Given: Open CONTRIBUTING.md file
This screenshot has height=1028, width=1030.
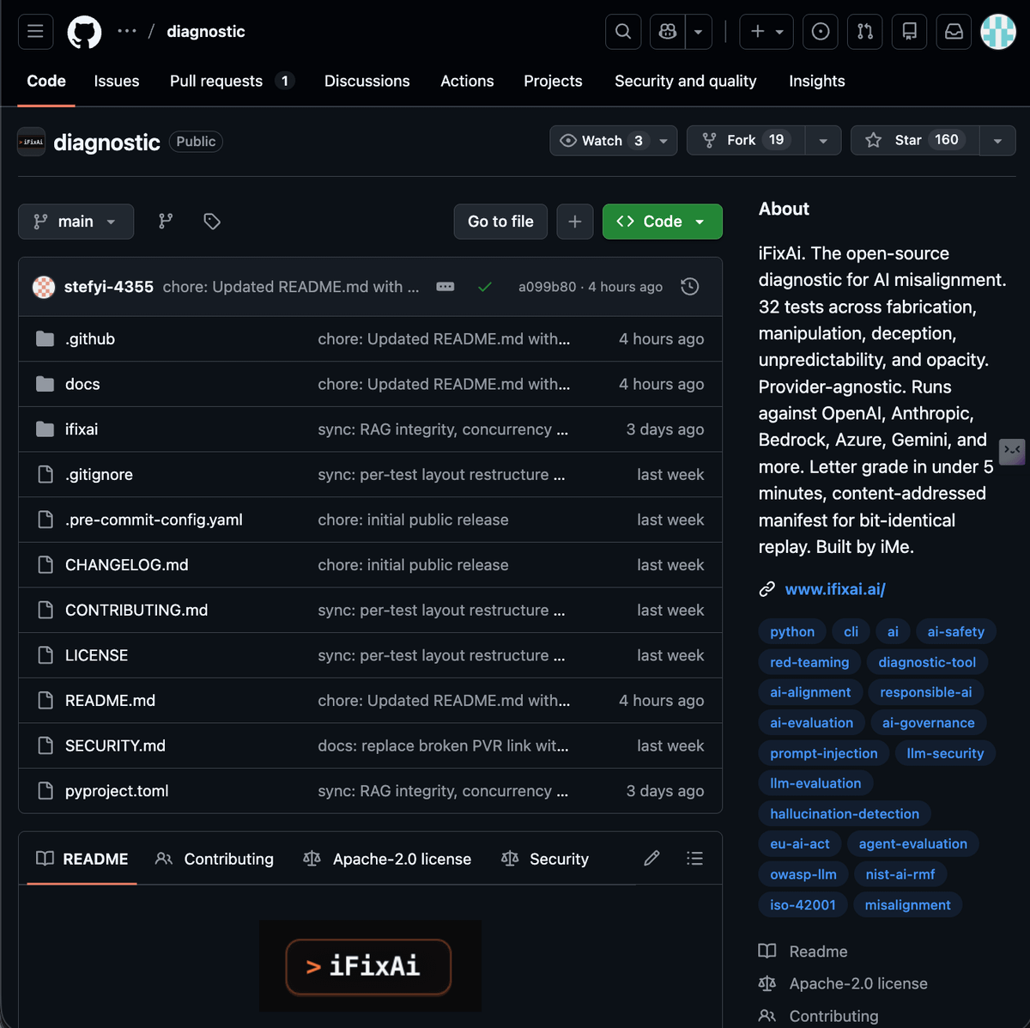Looking at the screenshot, I should tap(136, 610).
